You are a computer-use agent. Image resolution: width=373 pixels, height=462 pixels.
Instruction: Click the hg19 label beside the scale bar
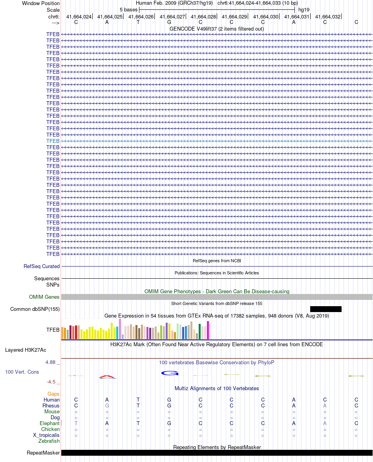(304, 10)
